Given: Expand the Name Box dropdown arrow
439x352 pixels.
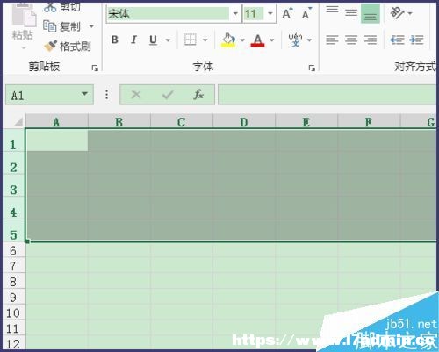Looking at the screenshot, I should (x=84, y=94).
